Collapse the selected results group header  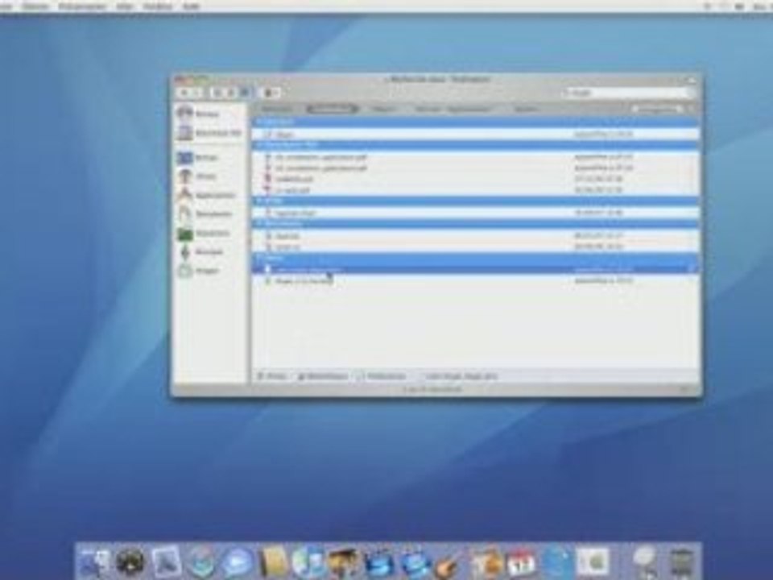pyautogui.click(x=475, y=258)
